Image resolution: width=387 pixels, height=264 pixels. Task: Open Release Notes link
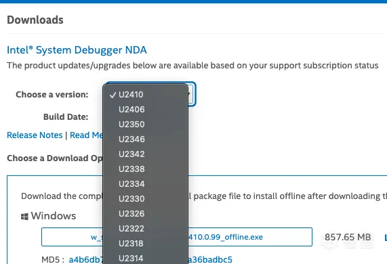click(x=35, y=135)
